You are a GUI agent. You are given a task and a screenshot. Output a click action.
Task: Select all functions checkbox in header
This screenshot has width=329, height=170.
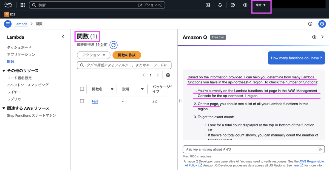click(82, 89)
